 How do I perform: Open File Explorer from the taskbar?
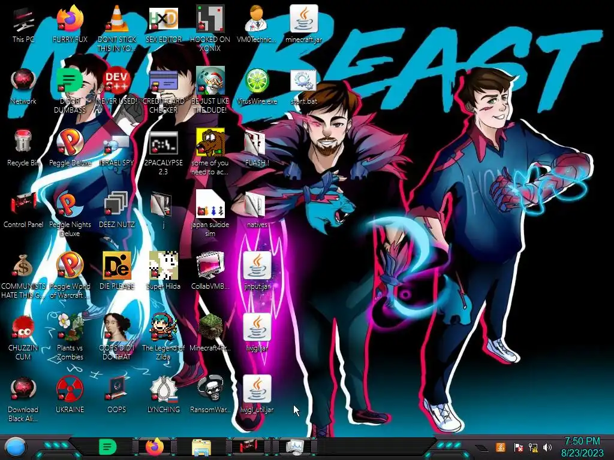pyautogui.click(x=201, y=448)
